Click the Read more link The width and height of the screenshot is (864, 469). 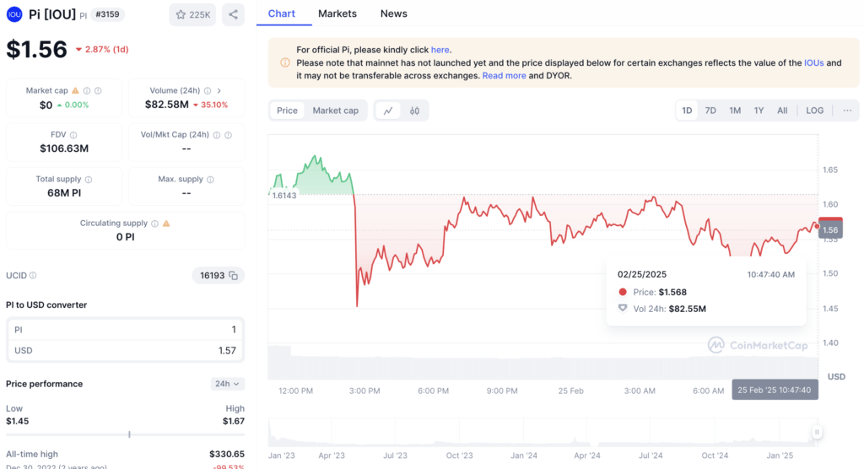click(505, 76)
